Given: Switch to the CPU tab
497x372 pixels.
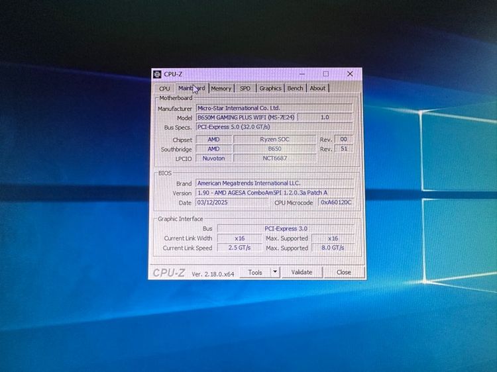Looking at the screenshot, I should 164,89.
